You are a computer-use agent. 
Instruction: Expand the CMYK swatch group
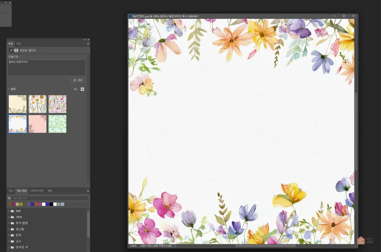[x=9, y=217]
